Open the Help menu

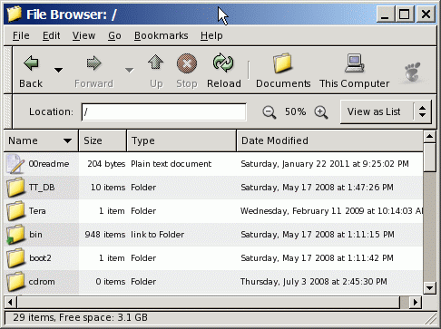211,35
